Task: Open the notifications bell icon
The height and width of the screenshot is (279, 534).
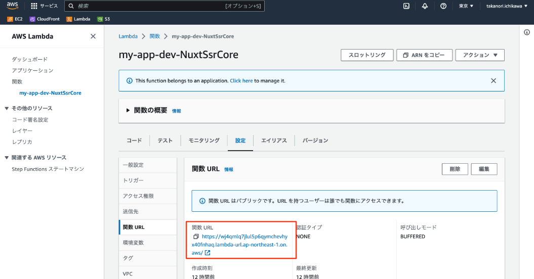Action: coord(425,6)
